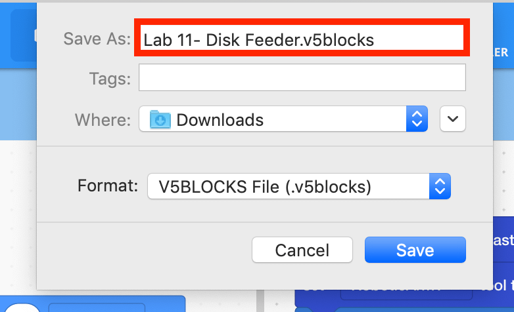
Task: Click the "Save As:" label
Action: point(97,39)
